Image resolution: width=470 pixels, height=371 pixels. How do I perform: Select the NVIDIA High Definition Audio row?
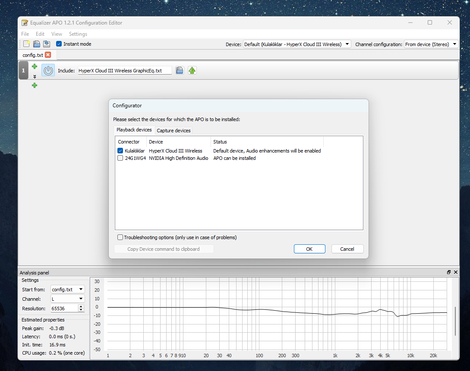click(x=239, y=158)
